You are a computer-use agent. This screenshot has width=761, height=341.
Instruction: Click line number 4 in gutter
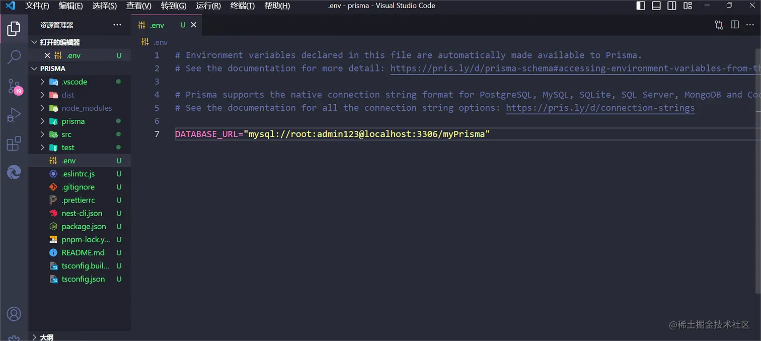pos(157,95)
